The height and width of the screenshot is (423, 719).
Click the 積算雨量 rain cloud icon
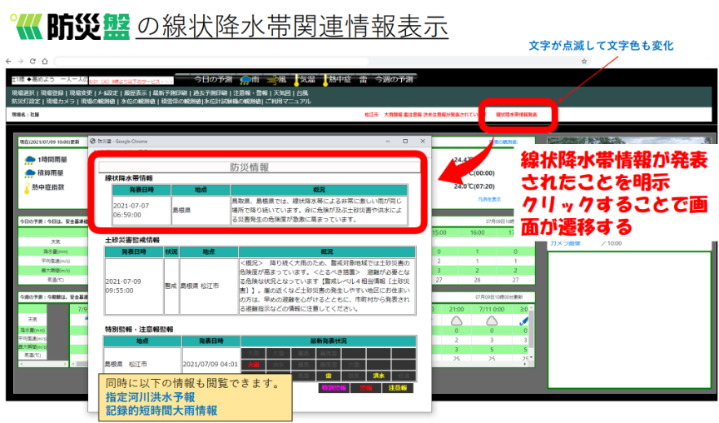tap(30, 173)
